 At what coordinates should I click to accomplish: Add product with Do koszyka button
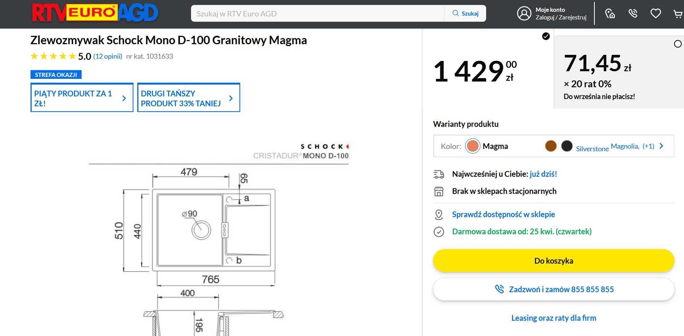click(x=554, y=261)
